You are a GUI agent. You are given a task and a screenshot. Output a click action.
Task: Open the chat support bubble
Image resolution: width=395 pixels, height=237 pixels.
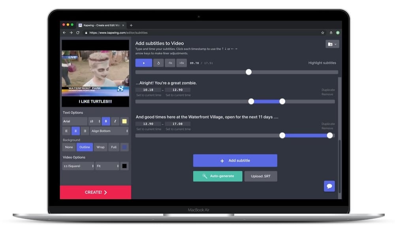[x=329, y=186]
